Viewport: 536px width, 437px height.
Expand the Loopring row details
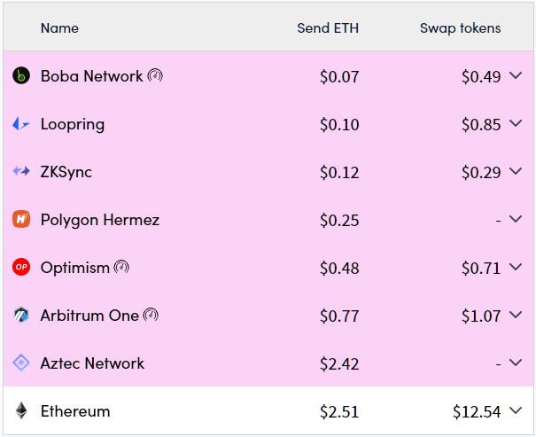coord(517,124)
